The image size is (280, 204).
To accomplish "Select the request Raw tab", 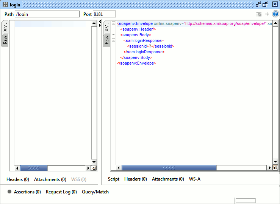I will pos(5,40).
